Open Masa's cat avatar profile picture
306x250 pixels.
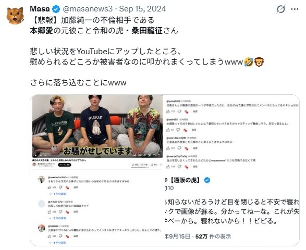15,16
